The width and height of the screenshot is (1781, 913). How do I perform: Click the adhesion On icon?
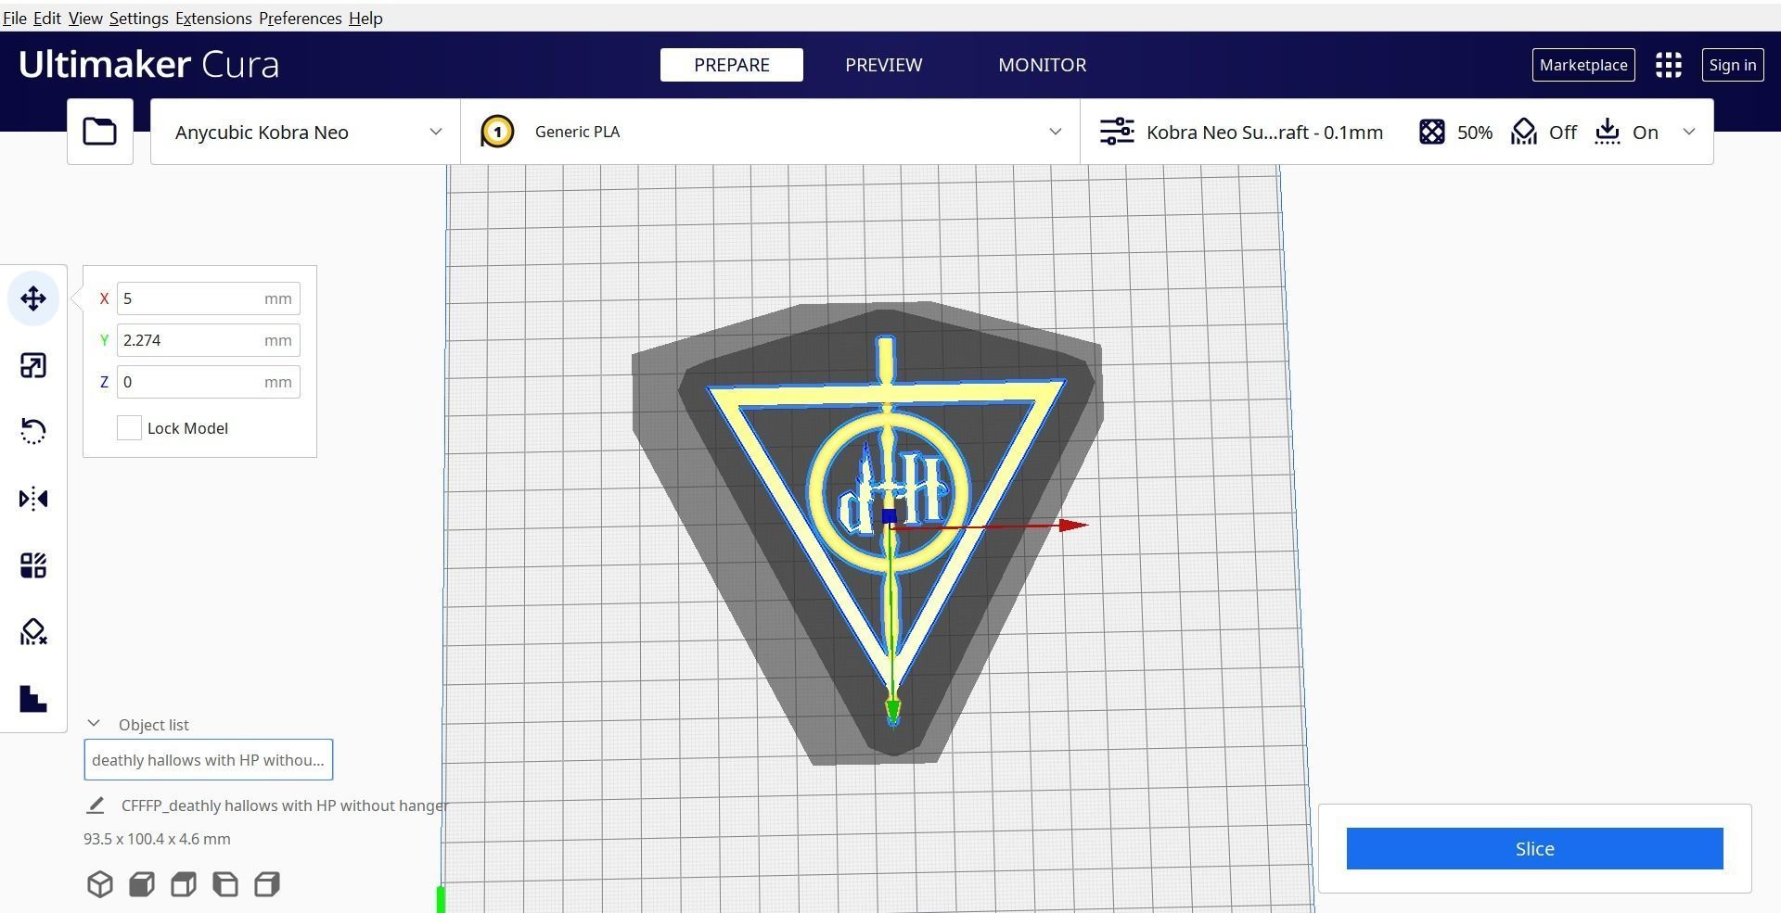[x=1608, y=132]
